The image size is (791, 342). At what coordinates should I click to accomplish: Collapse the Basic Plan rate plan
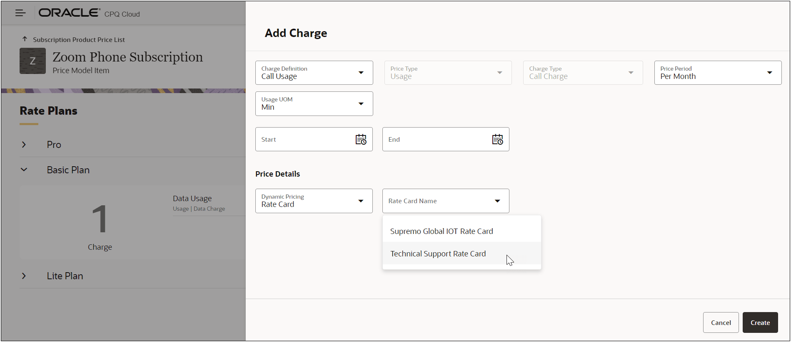pyautogui.click(x=24, y=170)
